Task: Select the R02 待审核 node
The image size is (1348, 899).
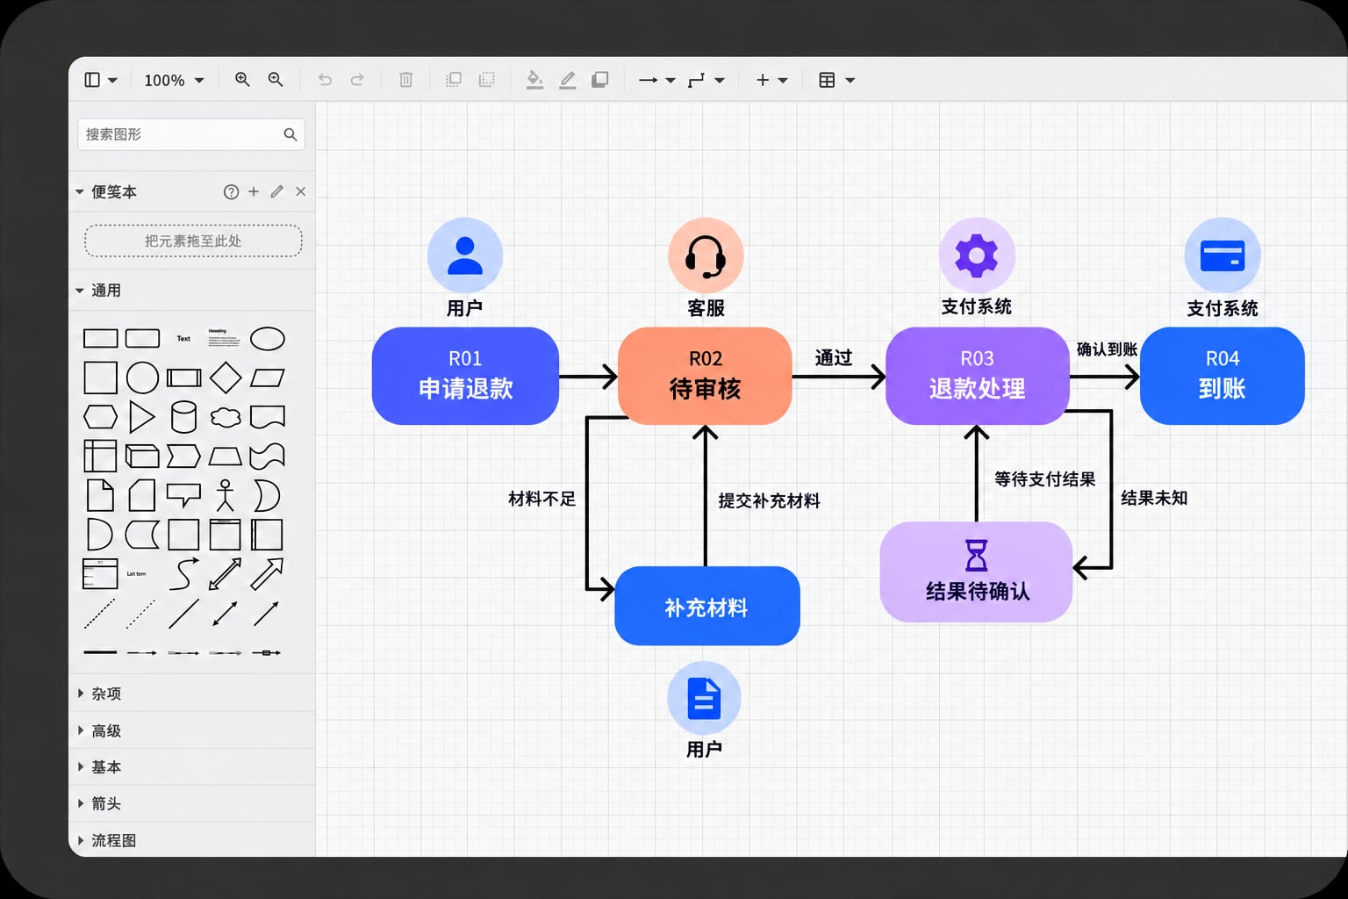Action: click(x=705, y=376)
